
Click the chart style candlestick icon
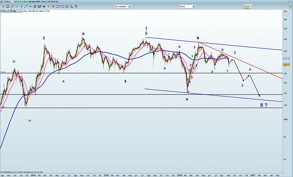(247, 7)
